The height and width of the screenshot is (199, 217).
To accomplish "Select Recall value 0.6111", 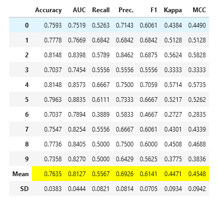I will (101, 100).
